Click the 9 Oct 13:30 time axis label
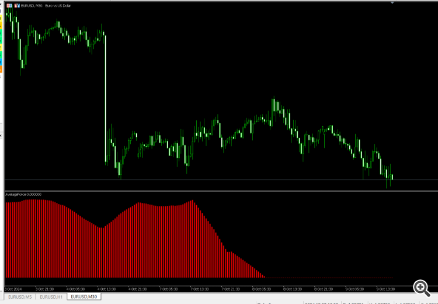 386,289
